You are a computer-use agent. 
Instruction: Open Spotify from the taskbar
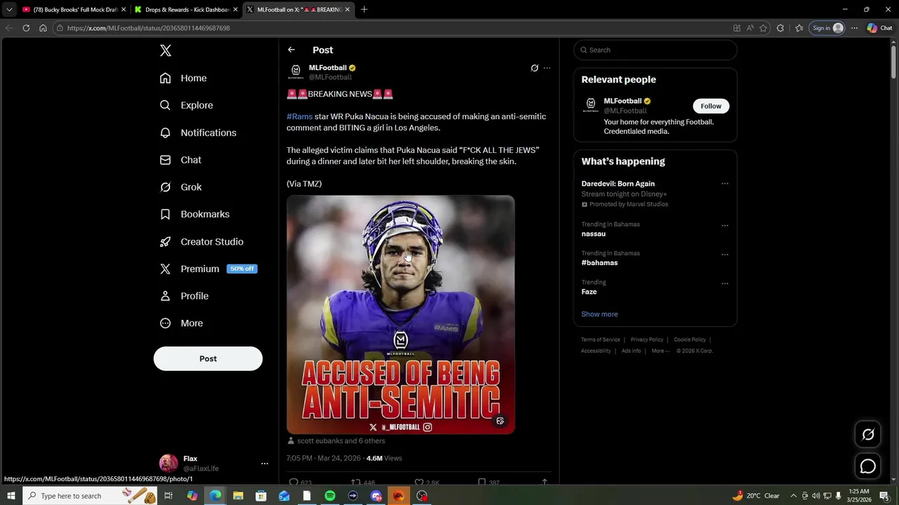pyautogui.click(x=330, y=496)
